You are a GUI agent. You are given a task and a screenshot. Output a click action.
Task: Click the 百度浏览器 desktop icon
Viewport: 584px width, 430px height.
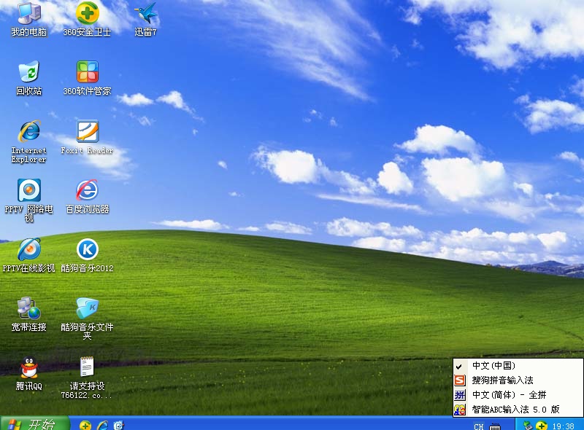[x=87, y=191]
